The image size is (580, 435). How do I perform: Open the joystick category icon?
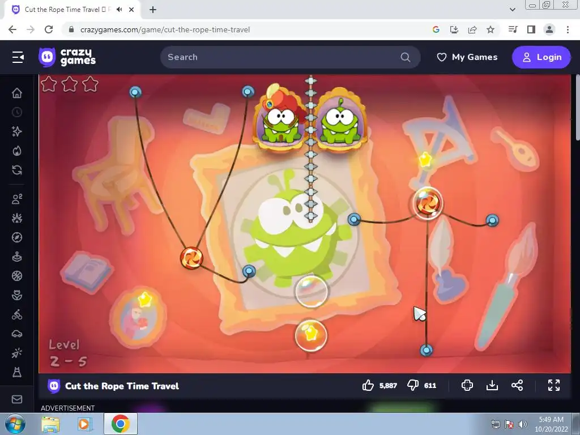point(17,257)
